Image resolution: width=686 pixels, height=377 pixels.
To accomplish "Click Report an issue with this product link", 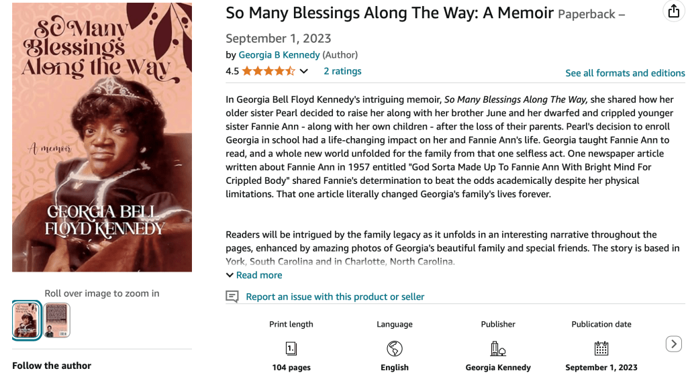I will click(335, 297).
